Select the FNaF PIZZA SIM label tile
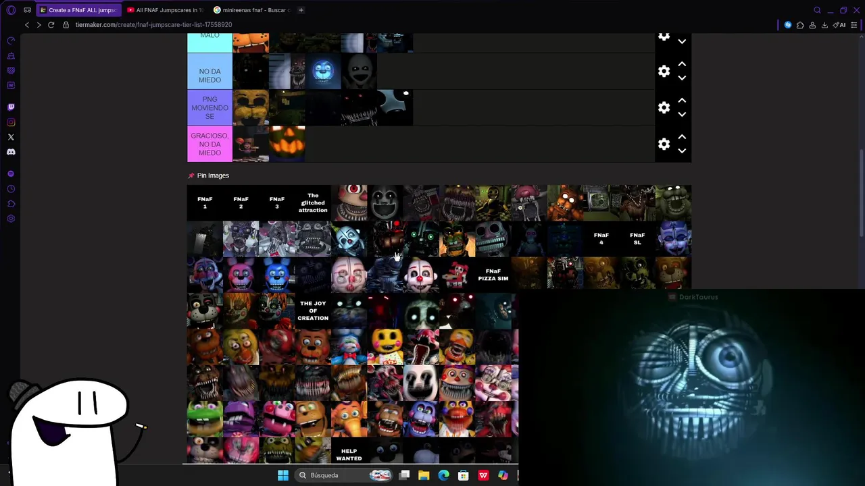Viewport: 865px width, 486px height. (493, 275)
